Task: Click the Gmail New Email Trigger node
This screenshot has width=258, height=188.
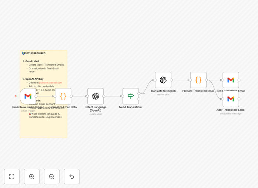Action: pos(28,96)
